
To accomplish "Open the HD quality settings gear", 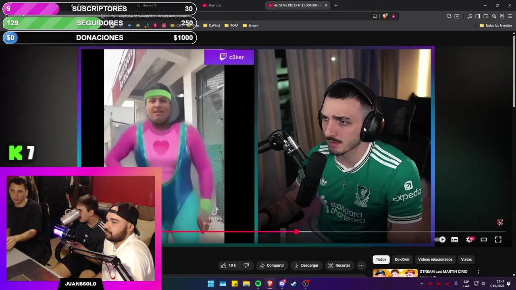I will click(x=470, y=240).
